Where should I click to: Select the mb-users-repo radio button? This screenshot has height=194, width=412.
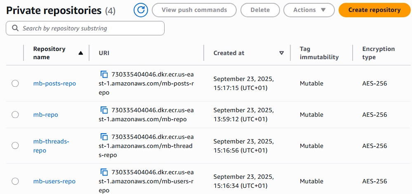[15, 181]
